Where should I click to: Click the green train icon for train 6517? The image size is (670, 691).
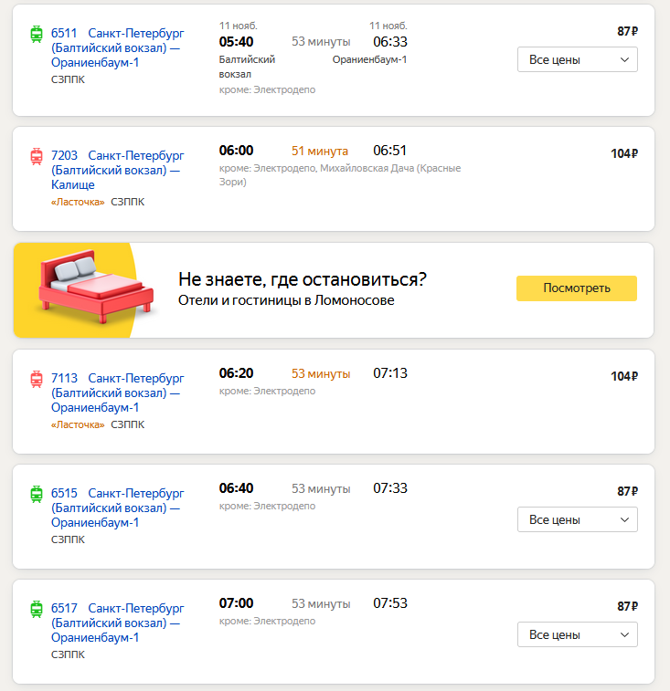coord(37,609)
